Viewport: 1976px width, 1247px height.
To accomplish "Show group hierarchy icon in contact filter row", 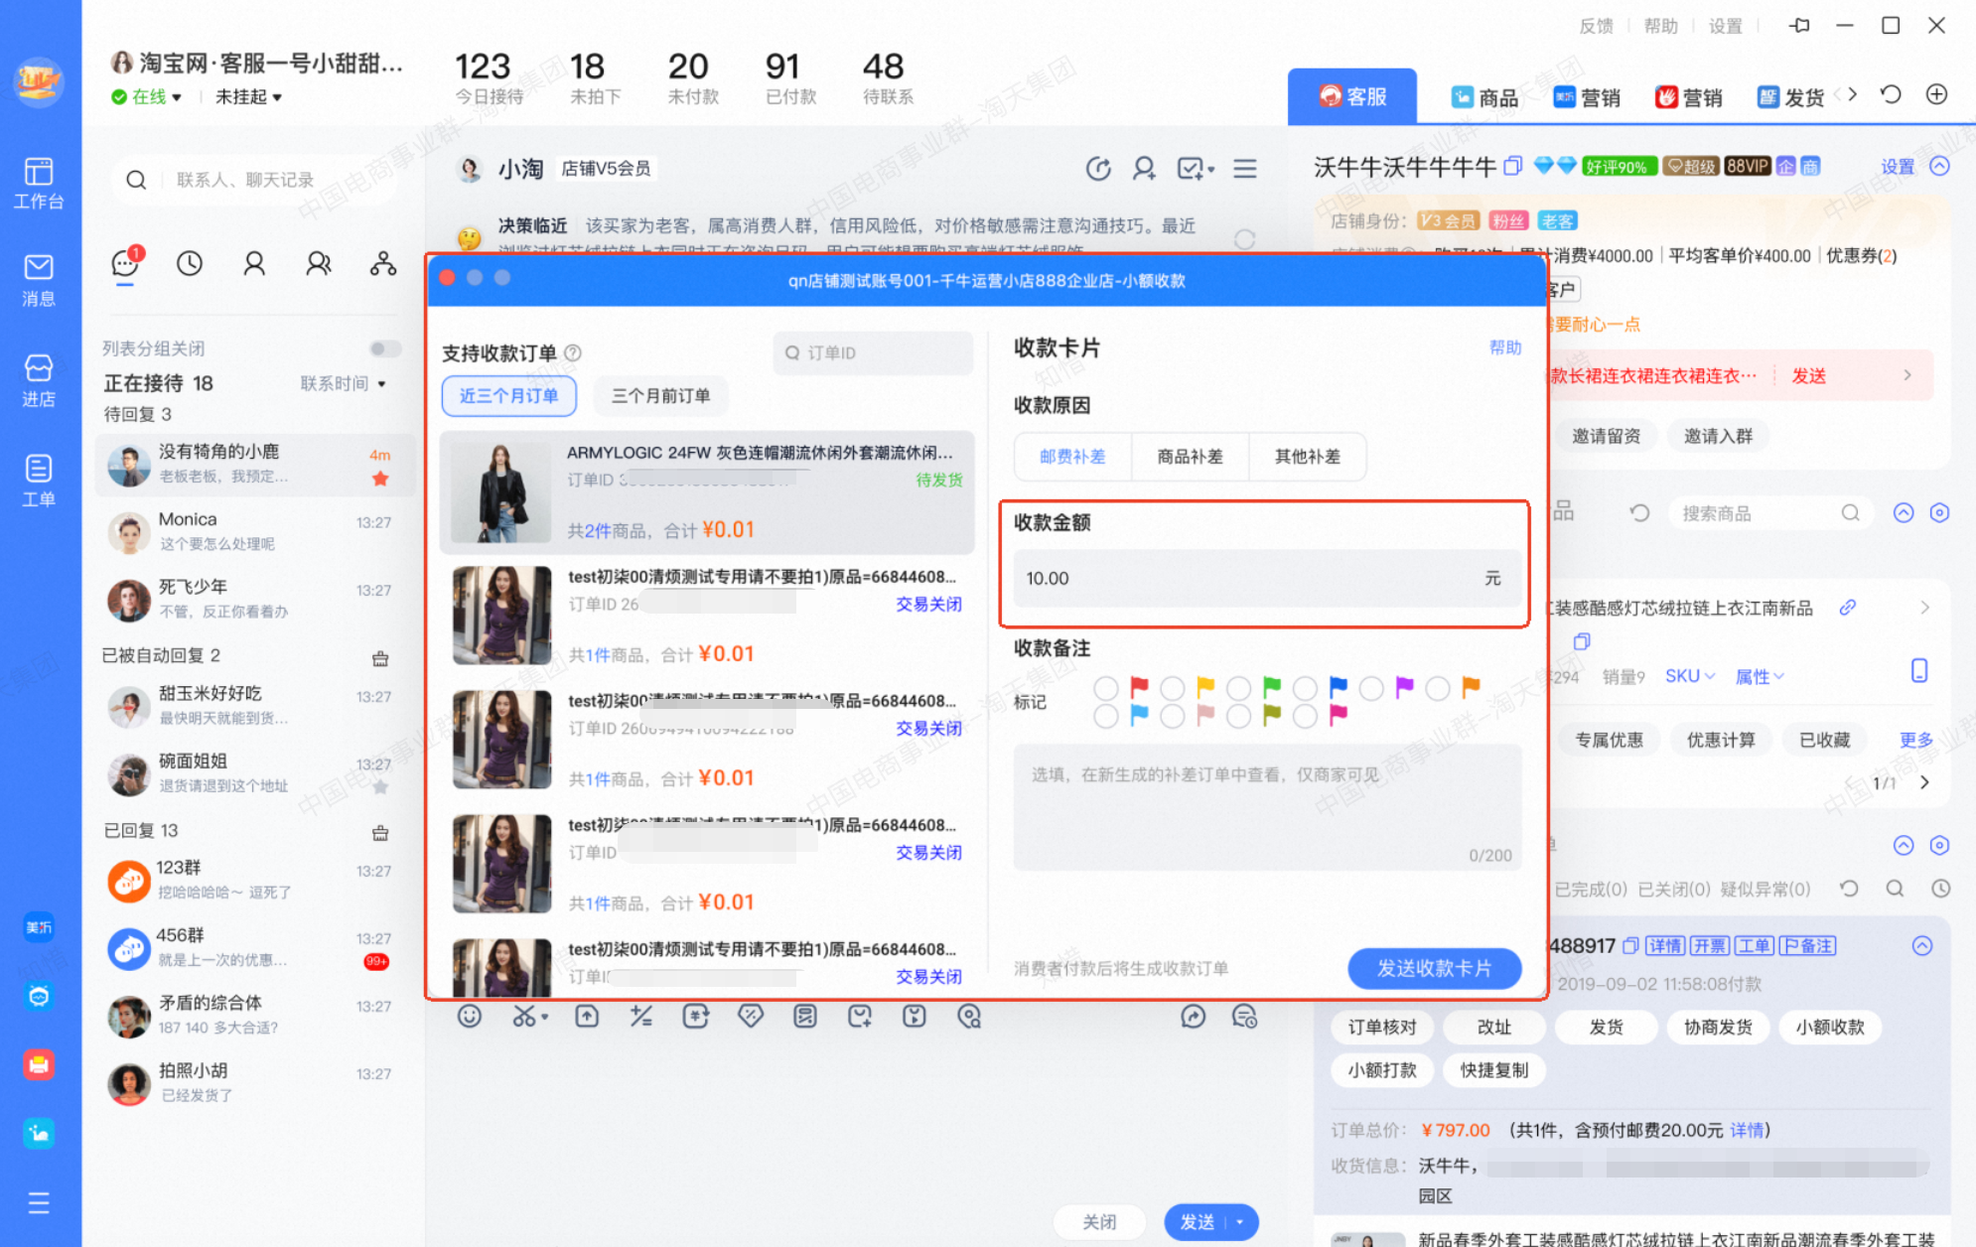I will coord(383,263).
